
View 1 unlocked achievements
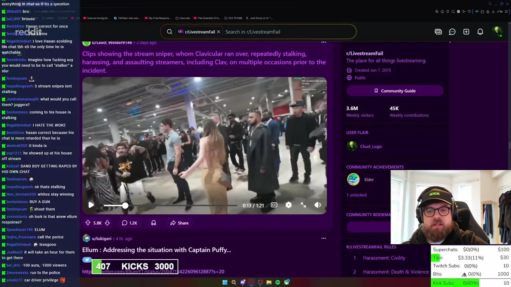point(356,195)
